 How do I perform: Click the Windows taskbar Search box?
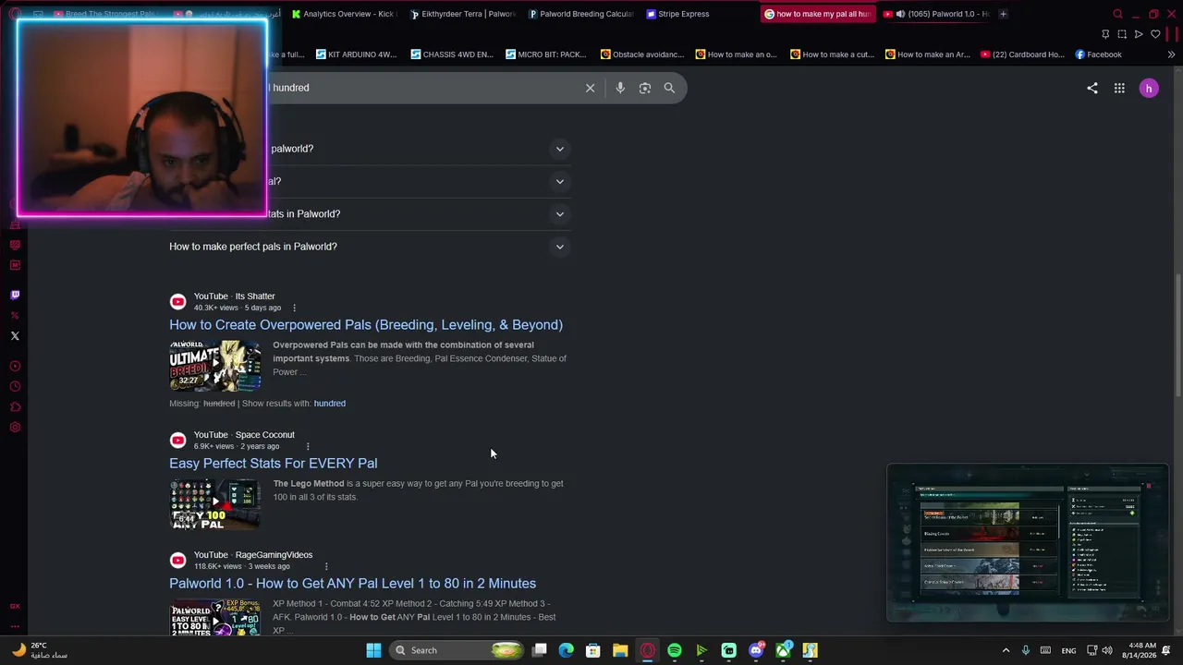coord(457,650)
